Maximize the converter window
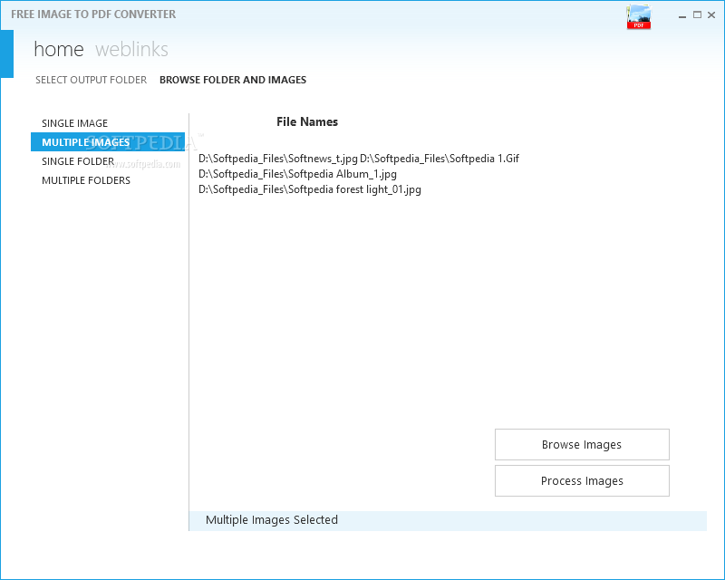725x580 pixels. [697, 15]
